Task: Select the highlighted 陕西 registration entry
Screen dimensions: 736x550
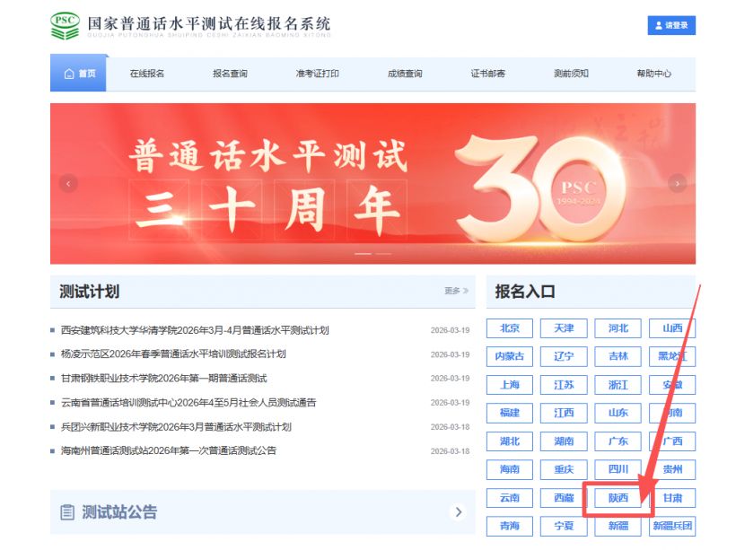Action: pyautogui.click(x=618, y=498)
